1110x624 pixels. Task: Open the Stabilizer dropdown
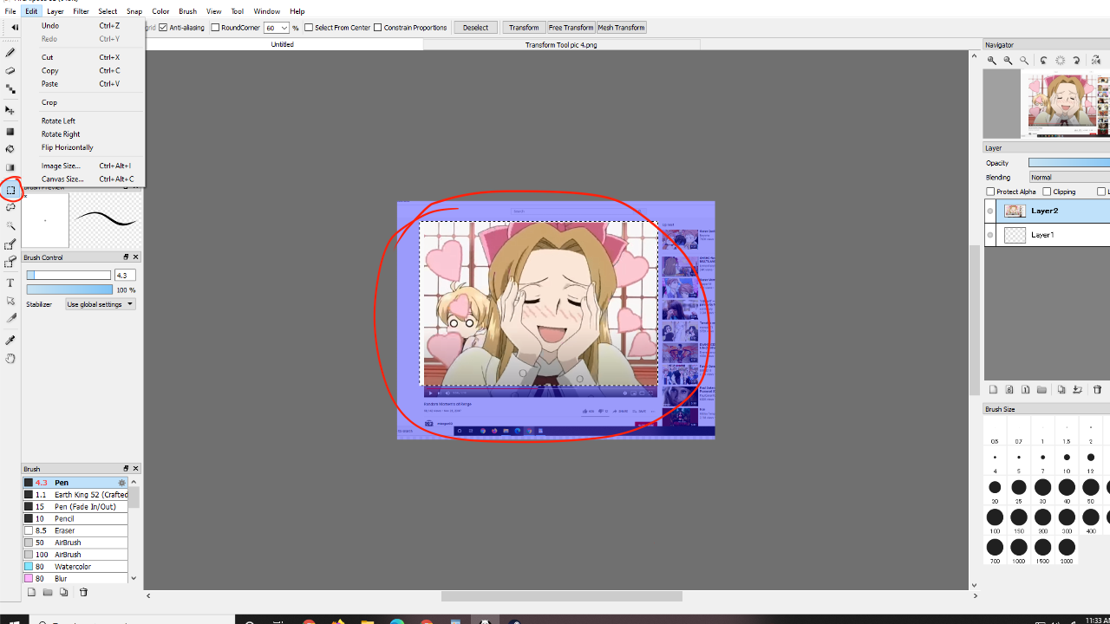coord(101,304)
